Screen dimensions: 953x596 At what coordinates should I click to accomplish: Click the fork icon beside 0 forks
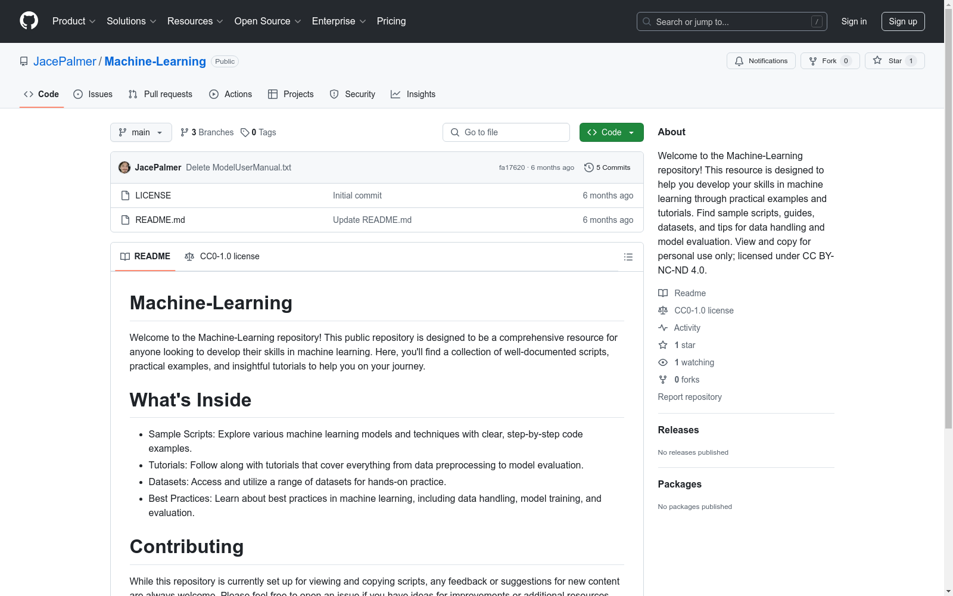(x=663, y=380)
